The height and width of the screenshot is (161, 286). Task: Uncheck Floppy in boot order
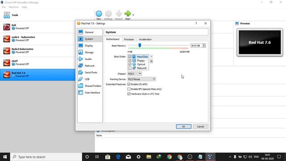point(130,60)
